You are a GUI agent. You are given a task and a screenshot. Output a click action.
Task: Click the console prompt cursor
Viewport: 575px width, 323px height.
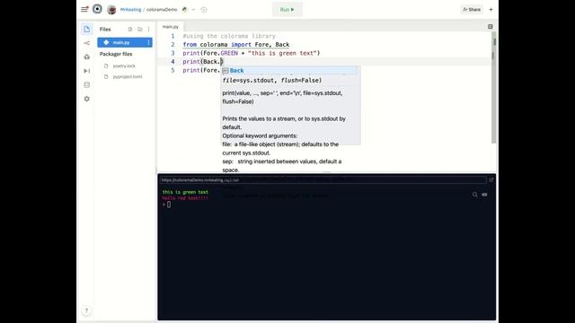tap(169, 205)
